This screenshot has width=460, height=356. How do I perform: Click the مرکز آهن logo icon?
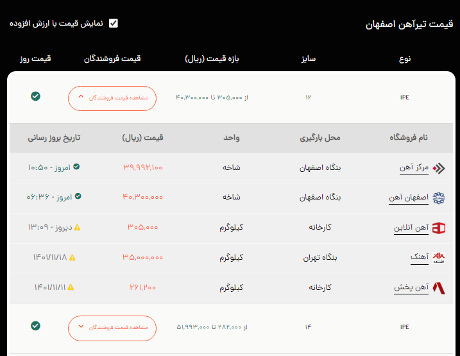439,168
